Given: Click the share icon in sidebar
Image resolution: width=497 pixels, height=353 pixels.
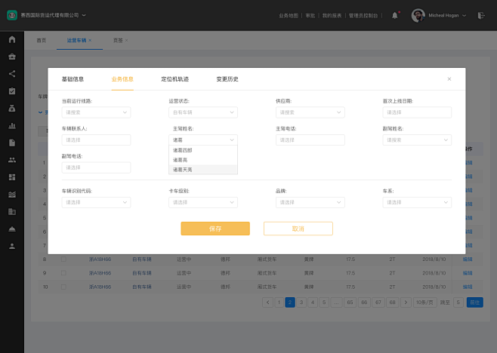Looking at the screenshot, I should pyautogui.click(x=12, y=74).
